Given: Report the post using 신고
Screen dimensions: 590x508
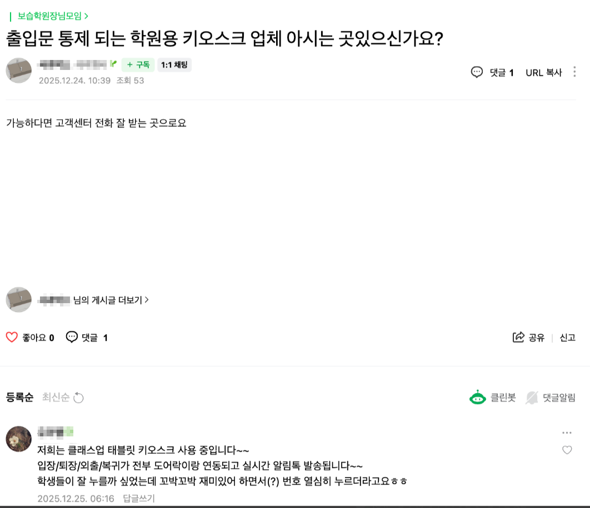Looking at the screenshot, I should point(567,338).
